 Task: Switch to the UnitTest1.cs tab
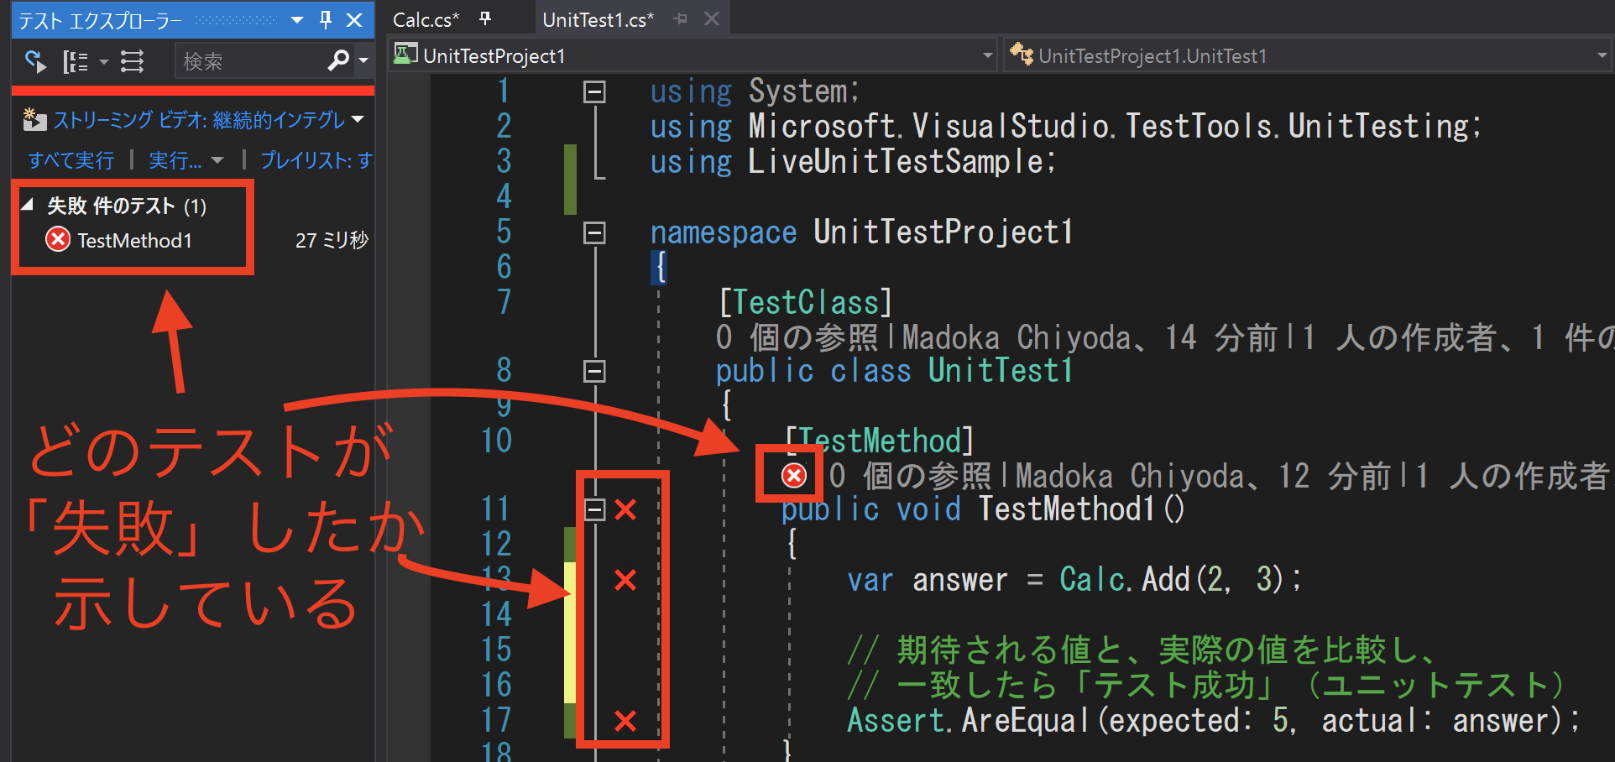pyautogui.click(x=598, y=19)
